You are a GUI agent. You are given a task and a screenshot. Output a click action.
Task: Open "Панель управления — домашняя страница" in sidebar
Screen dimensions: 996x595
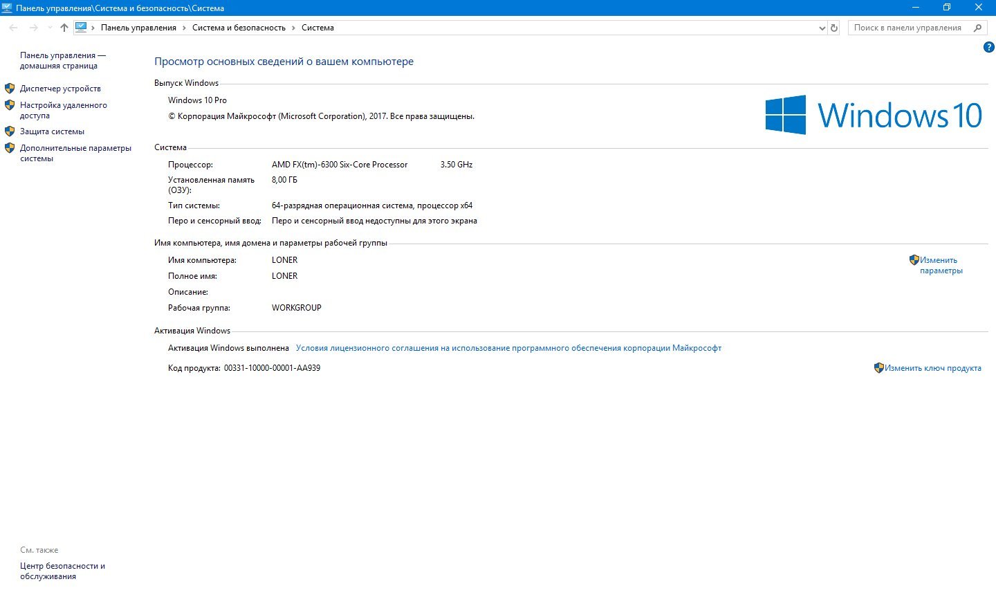pyautogui.click(x=63, y=60)
